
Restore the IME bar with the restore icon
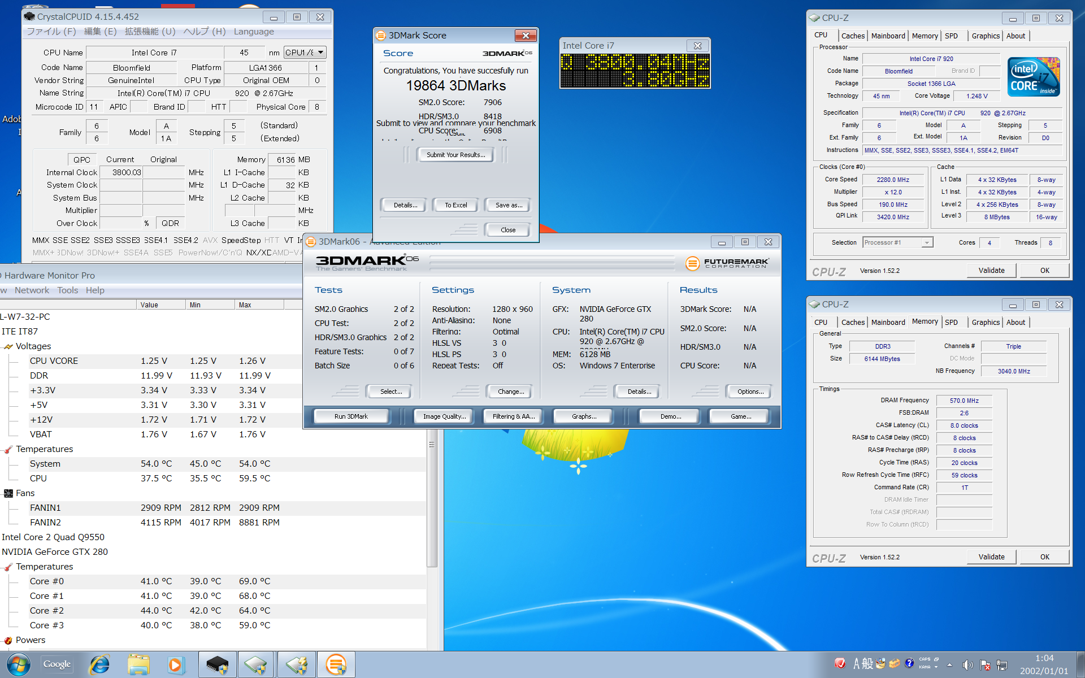click(936, 659)
